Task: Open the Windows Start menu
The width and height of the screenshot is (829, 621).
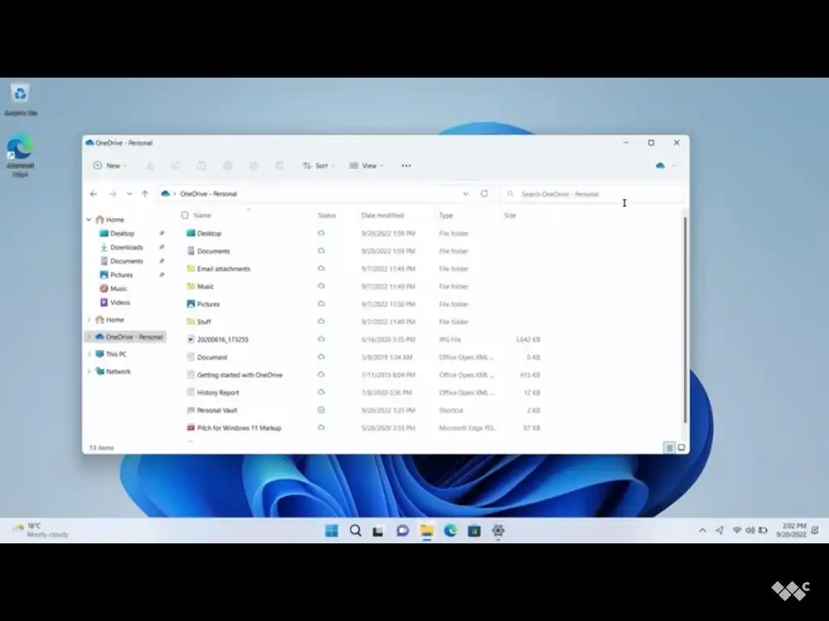Action: pos(331,530)
